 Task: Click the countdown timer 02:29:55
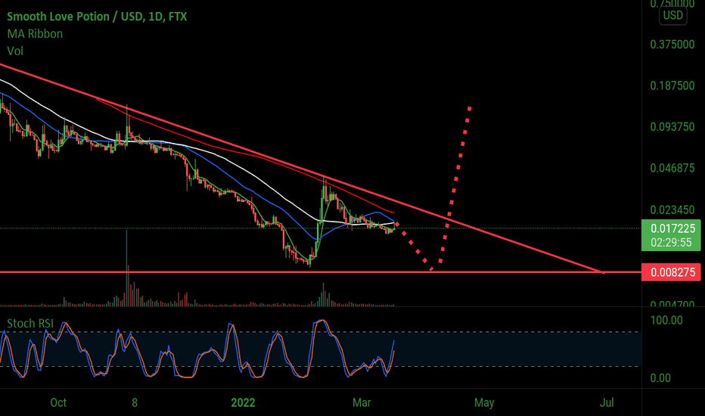click(x=671, y=243)
